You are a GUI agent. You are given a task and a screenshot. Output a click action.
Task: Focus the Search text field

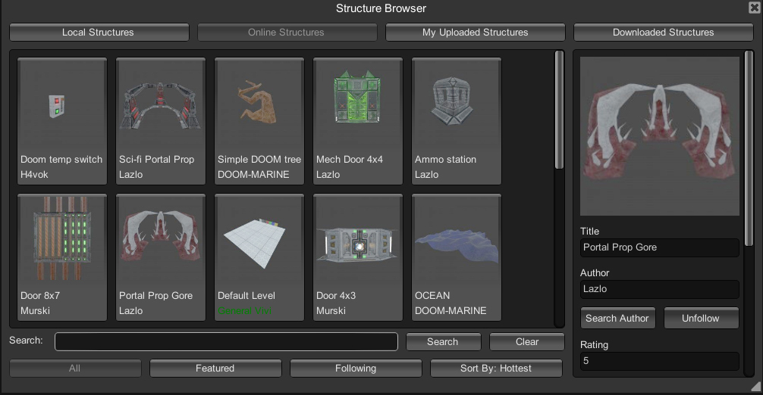226,341
